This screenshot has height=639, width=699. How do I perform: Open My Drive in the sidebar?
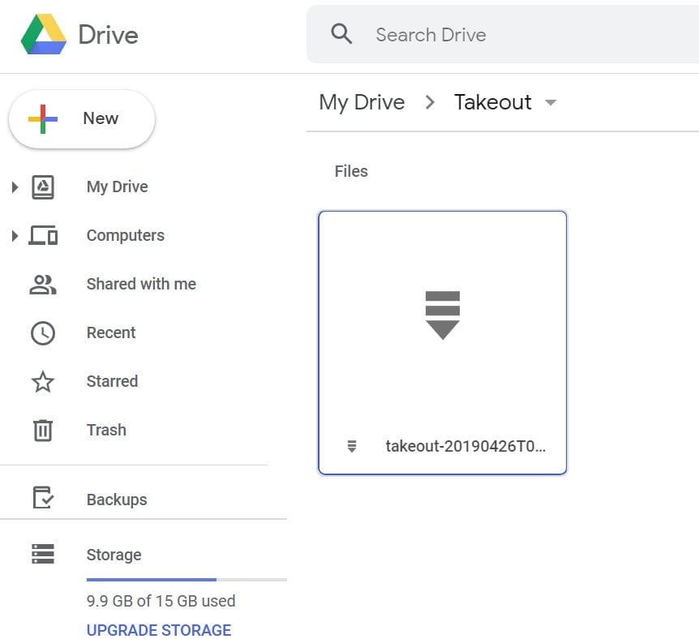118,187
